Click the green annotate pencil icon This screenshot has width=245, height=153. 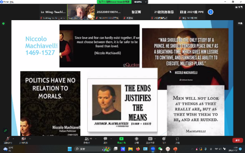[5, 130]
